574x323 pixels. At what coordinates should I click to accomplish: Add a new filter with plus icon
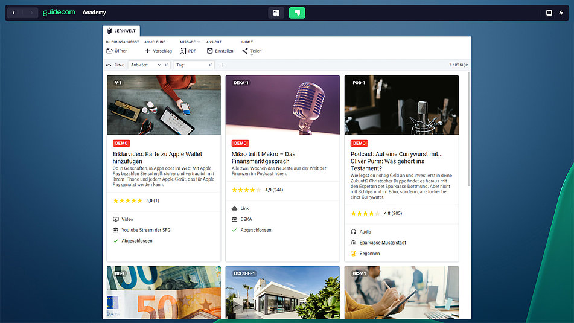pyautogui.click(x=222, y=65)
